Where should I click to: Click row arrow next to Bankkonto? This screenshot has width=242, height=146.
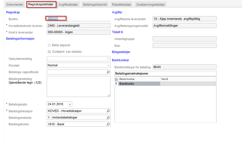pos(116,84)
